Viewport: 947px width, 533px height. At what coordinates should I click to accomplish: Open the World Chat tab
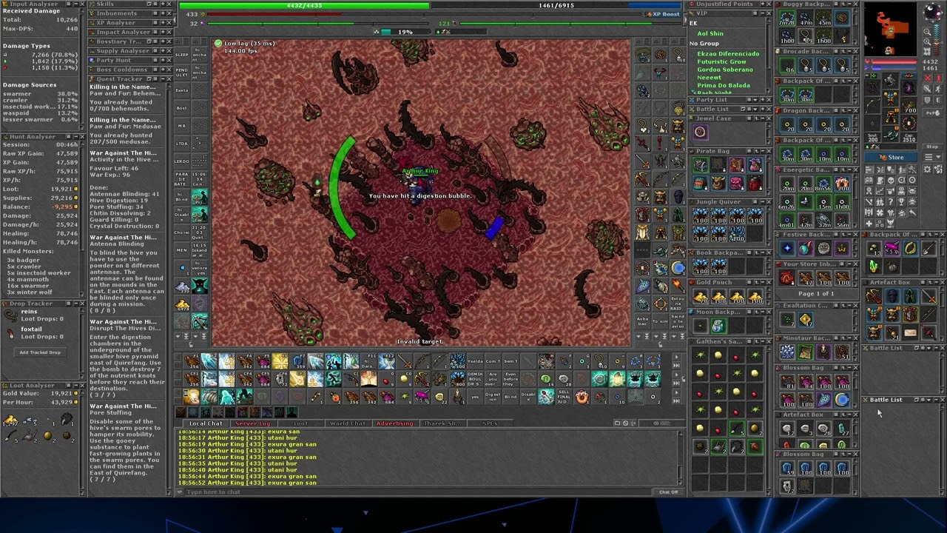tap(348, 423)
